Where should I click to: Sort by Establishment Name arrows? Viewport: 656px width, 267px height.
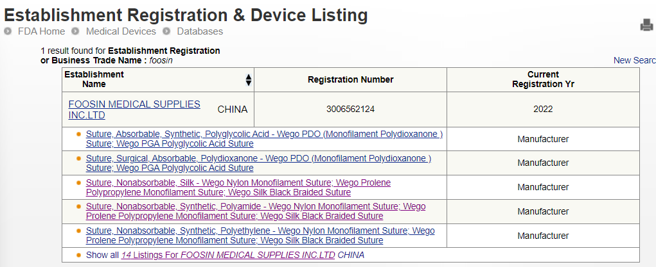click(249, 79)
